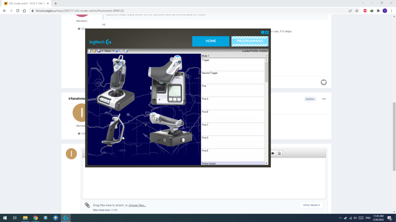Click the Logitech G logo
Viewport: 396px width, 222px height.
(x=100, y=42)
